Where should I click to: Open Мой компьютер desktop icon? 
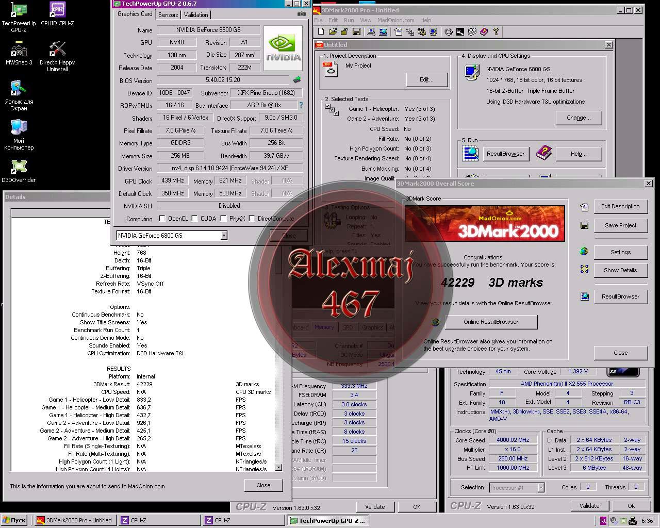tap(19, 135)
